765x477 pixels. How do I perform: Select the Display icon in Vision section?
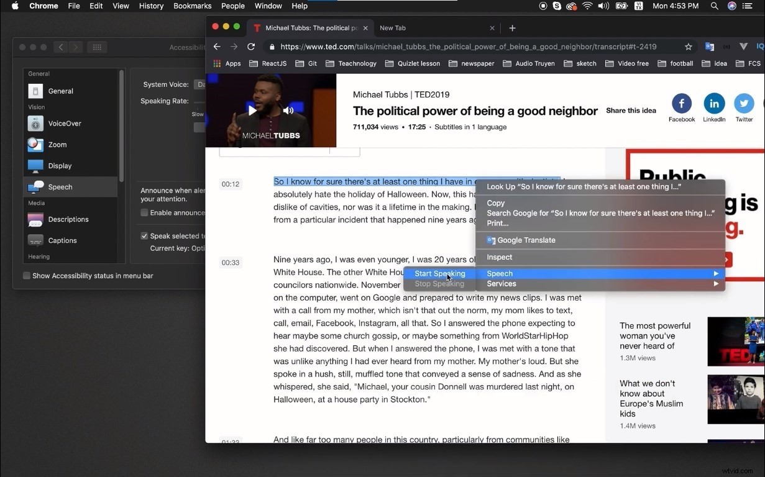click(35, 165)
